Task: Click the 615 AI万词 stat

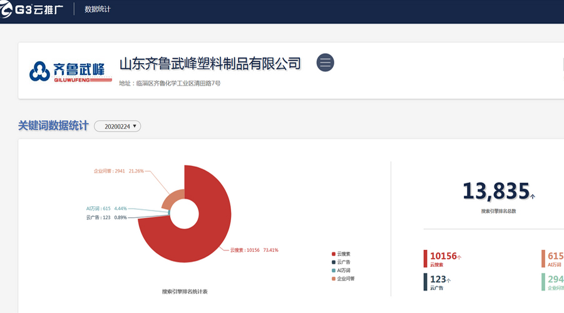Action: (554, 259)
